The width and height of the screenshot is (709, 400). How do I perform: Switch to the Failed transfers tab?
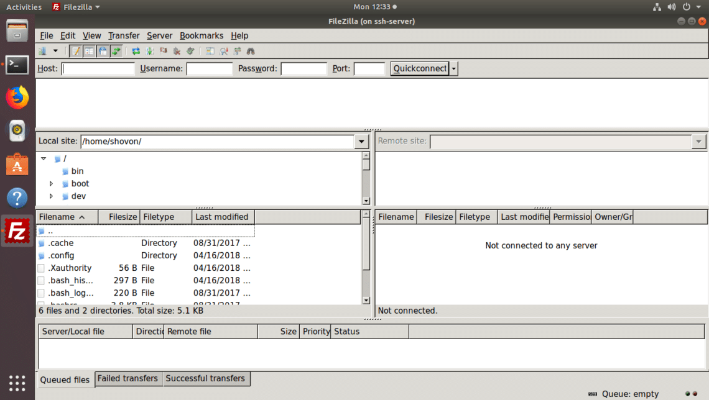tap(128, 378)
